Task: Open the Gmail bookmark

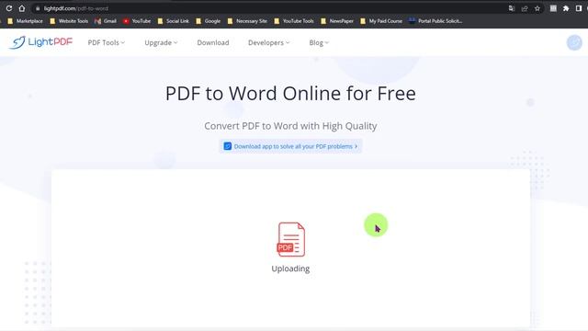Action: point(106,21)
